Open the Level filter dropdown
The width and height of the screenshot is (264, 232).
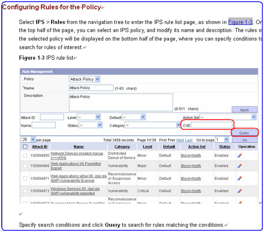[x=89, y=117]
